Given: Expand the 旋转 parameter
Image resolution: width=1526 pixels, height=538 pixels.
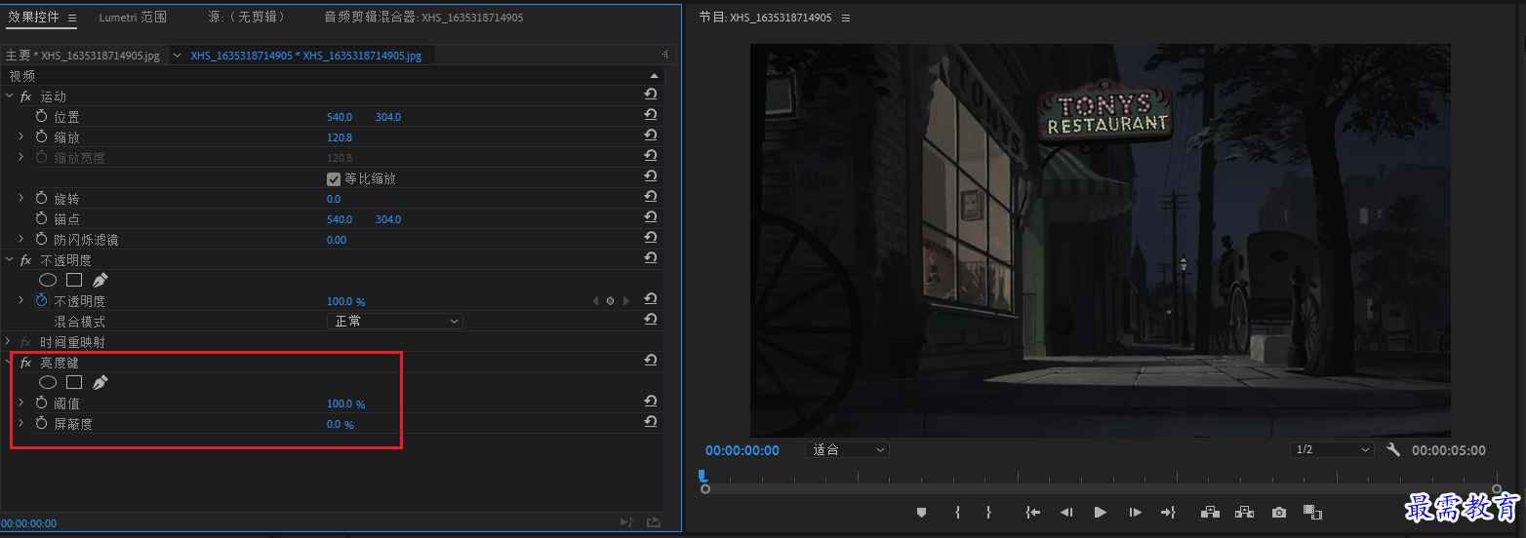Looking at the screenshot, I should pyautogui.click(x=20, y=198).
